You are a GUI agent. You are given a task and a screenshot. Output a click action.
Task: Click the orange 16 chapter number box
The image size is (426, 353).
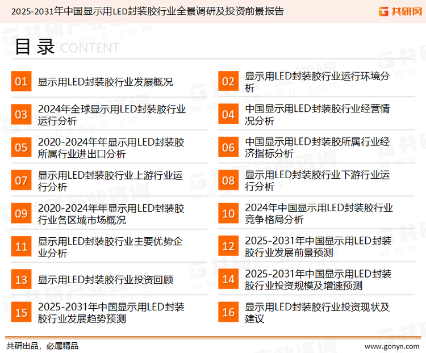click(228, 312)
